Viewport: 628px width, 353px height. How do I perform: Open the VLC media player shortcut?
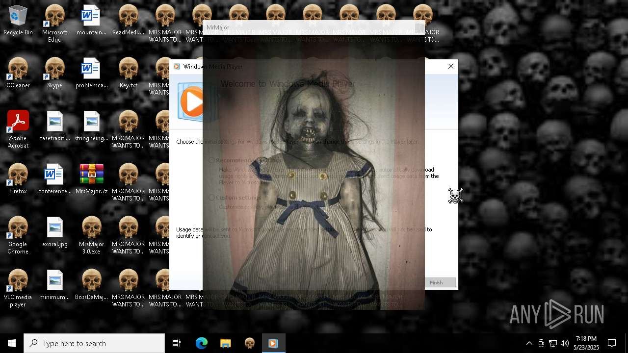pyautogui.click(x=18, y=288)
